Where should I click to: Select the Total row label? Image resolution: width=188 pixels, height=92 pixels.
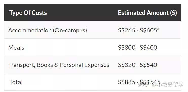pos(16,82)
